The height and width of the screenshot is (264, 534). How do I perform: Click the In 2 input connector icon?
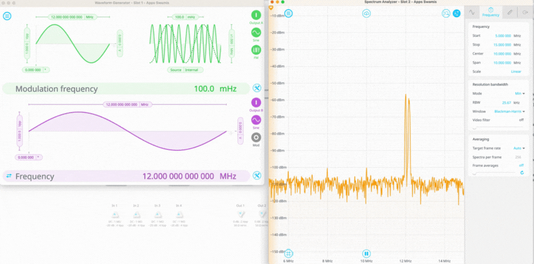(x=136, y=215)
